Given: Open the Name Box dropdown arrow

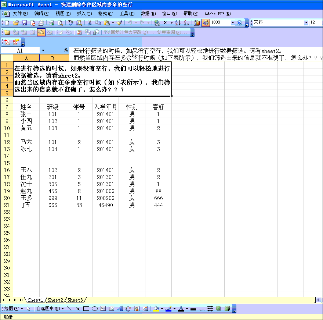Looking at the screenshot, I should 43,50.
